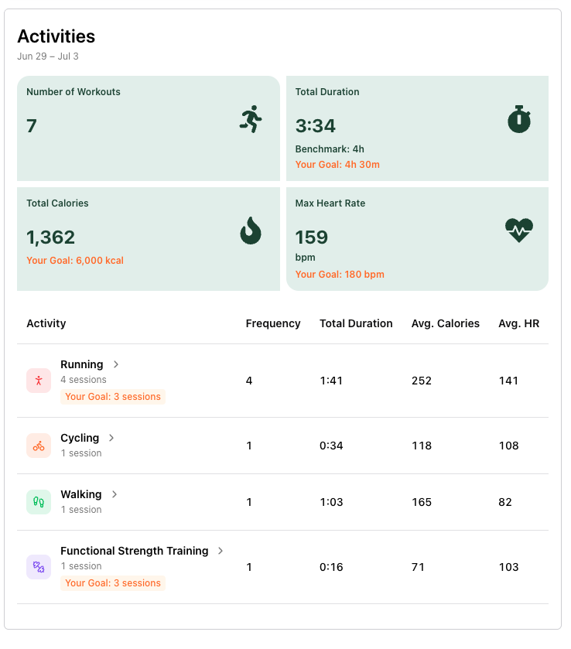Click the Max Heart Rate label
This screenshot has width=571, height=649.
pos(330,203)
